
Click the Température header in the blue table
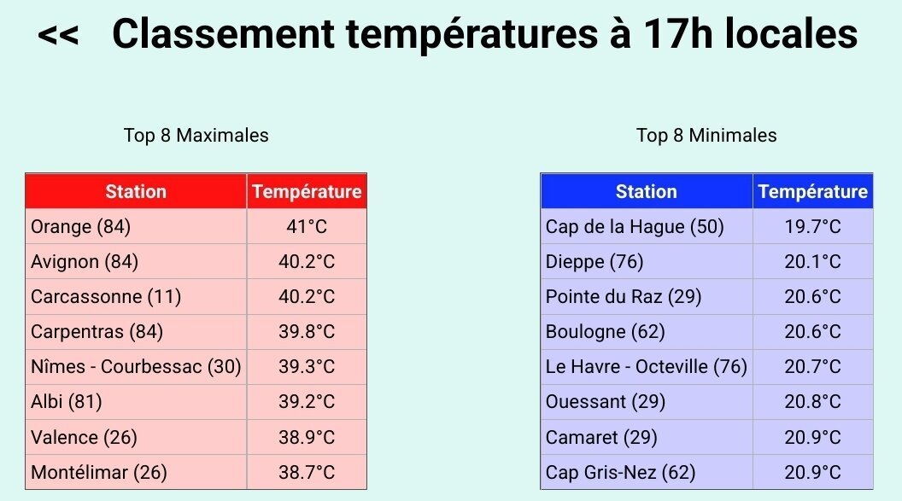(x=812, y=192)
